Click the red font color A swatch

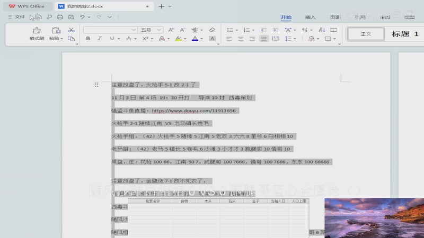tap(195, 39)
